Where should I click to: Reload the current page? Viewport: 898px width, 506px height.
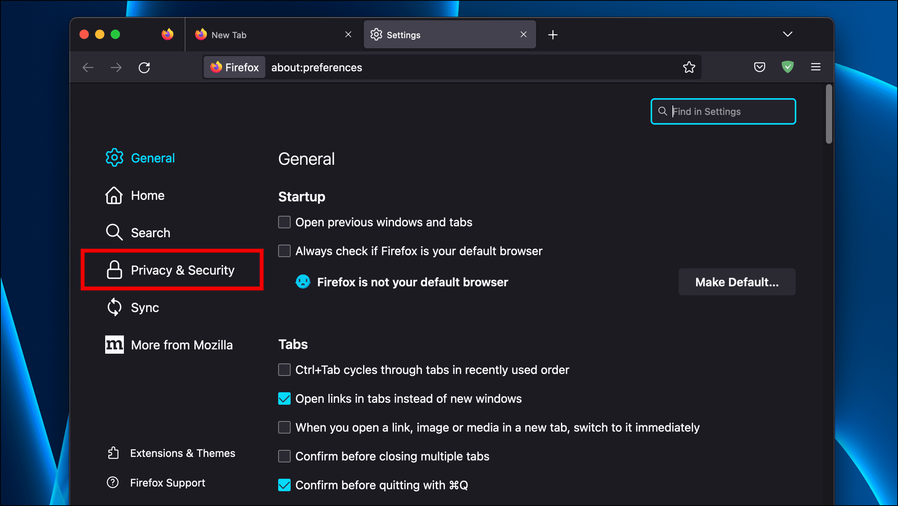pyautogui.click(x=144, y=67)
